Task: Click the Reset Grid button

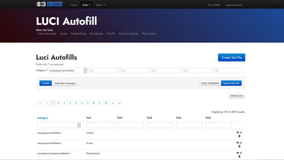Action: tap(237, 96)
